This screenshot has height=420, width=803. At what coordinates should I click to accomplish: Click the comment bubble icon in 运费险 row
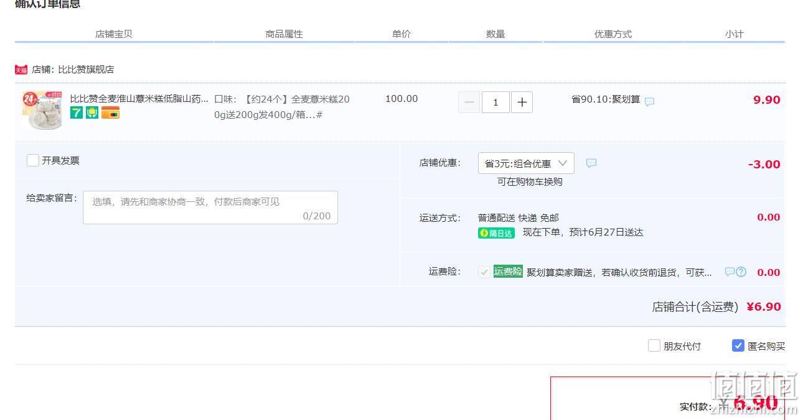pos(730,272)
